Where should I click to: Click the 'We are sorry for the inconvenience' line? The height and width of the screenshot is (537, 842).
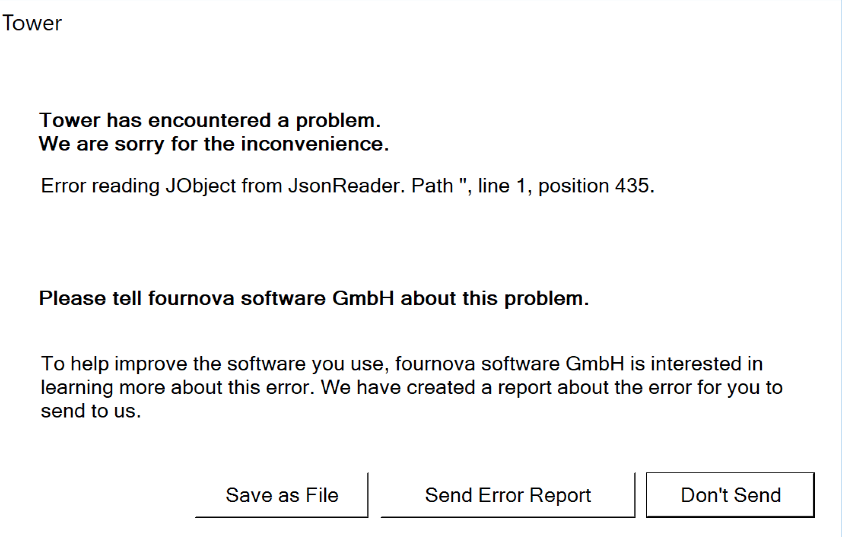click(214, 144)
